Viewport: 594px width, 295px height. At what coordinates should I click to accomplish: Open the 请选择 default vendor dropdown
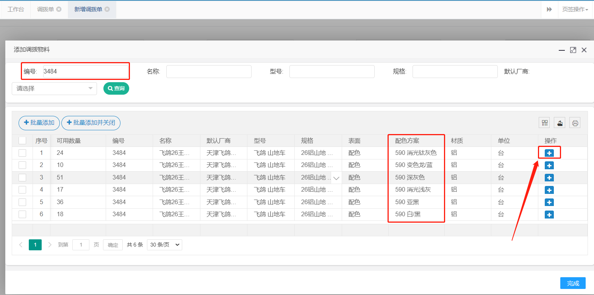pos(54,89)
